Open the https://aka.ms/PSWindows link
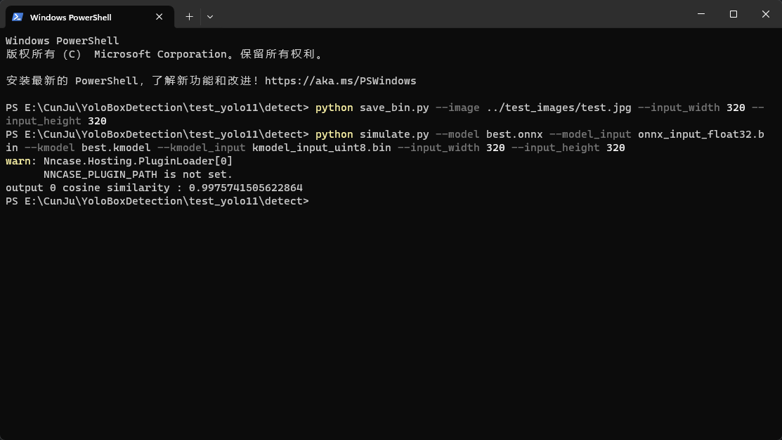The image size is (782, 440). (x=340, y=81)
